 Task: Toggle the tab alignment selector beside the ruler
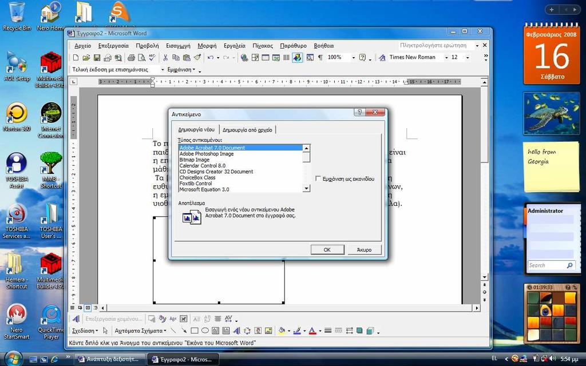(74, 81)
